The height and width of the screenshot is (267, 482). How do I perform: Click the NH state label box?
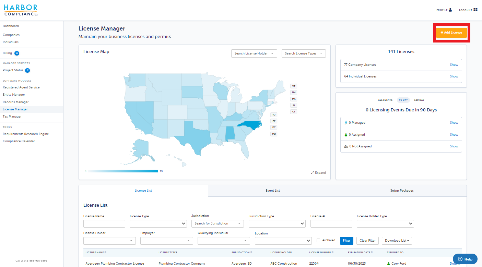click(x=294, y=93)
